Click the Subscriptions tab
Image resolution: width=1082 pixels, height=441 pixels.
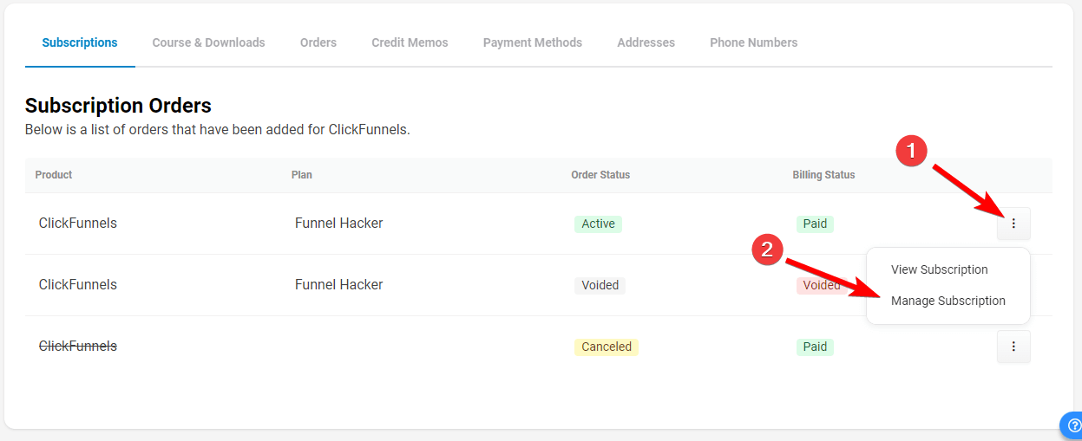click(80, 42)
